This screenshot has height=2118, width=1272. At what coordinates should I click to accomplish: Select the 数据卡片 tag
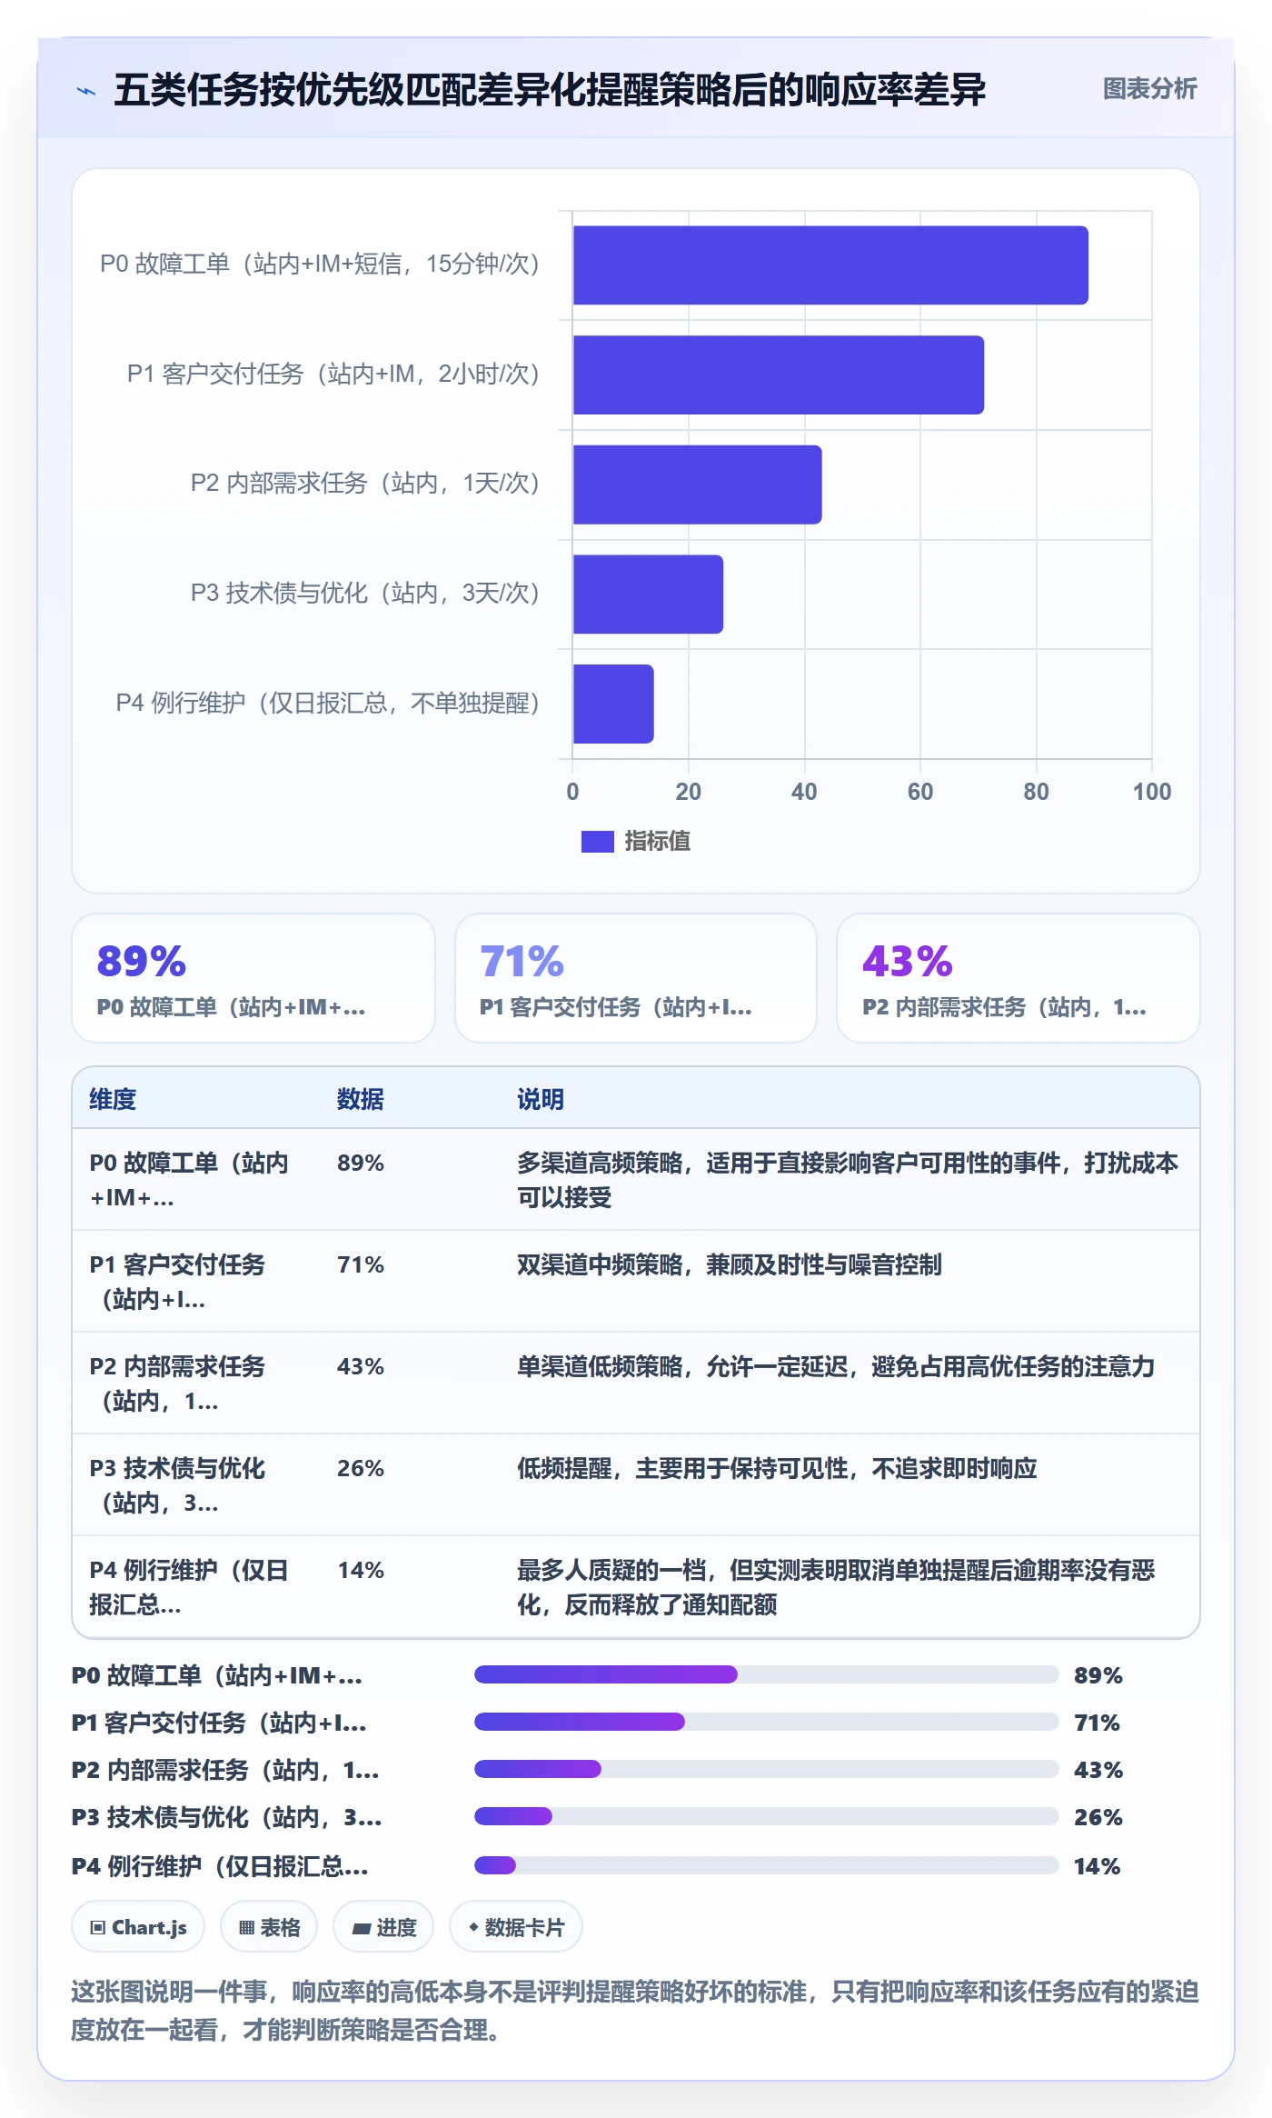pyautogui.click(x=516, y=1926)
